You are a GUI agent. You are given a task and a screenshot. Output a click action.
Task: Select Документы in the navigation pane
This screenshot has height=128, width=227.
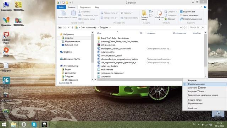pos(70,73)
